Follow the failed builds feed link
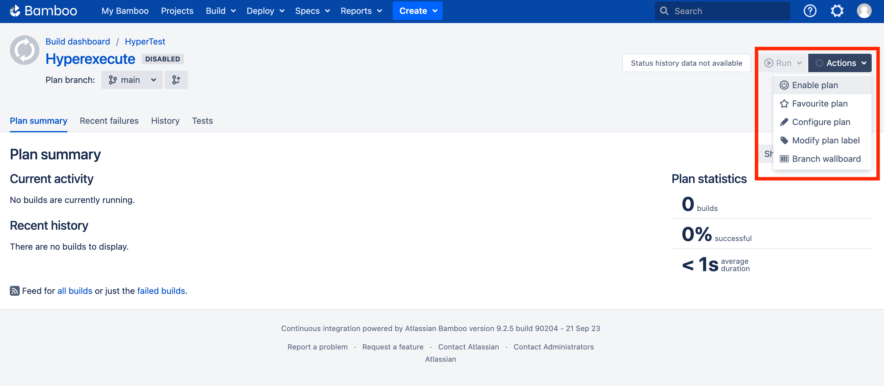This screenshot has width=884, height=386. (x=161, y=291)
